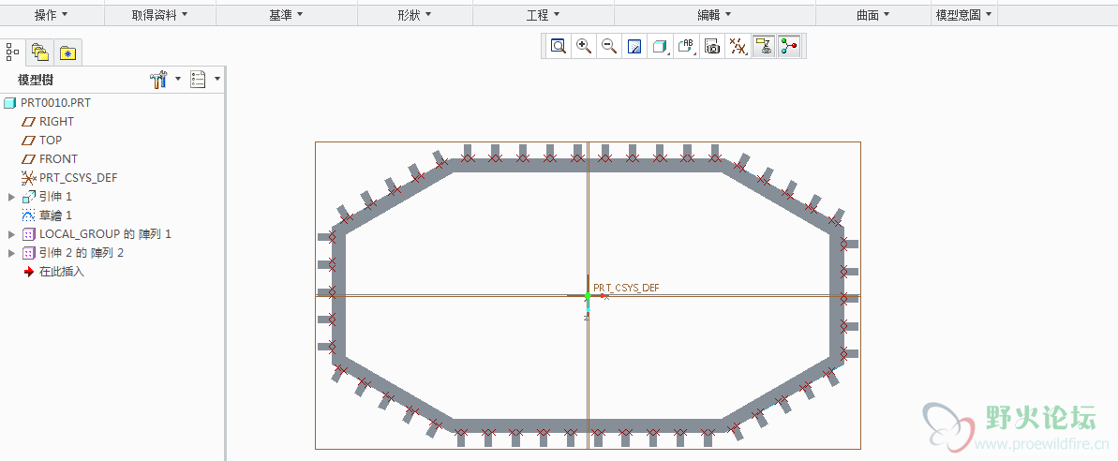Click the sketch icon of 草繪 1

[28, 216]
